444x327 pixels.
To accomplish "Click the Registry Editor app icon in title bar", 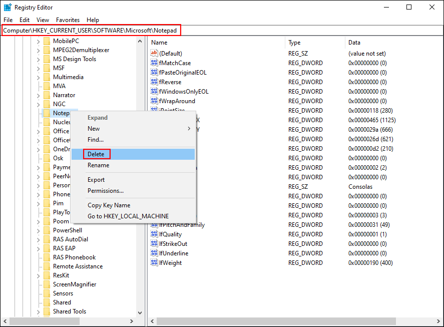I will (x=8, y=8).
